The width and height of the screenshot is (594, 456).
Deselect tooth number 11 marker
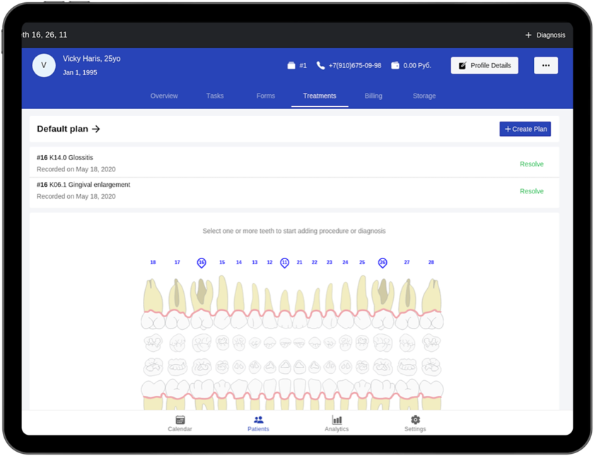(284, 263)
